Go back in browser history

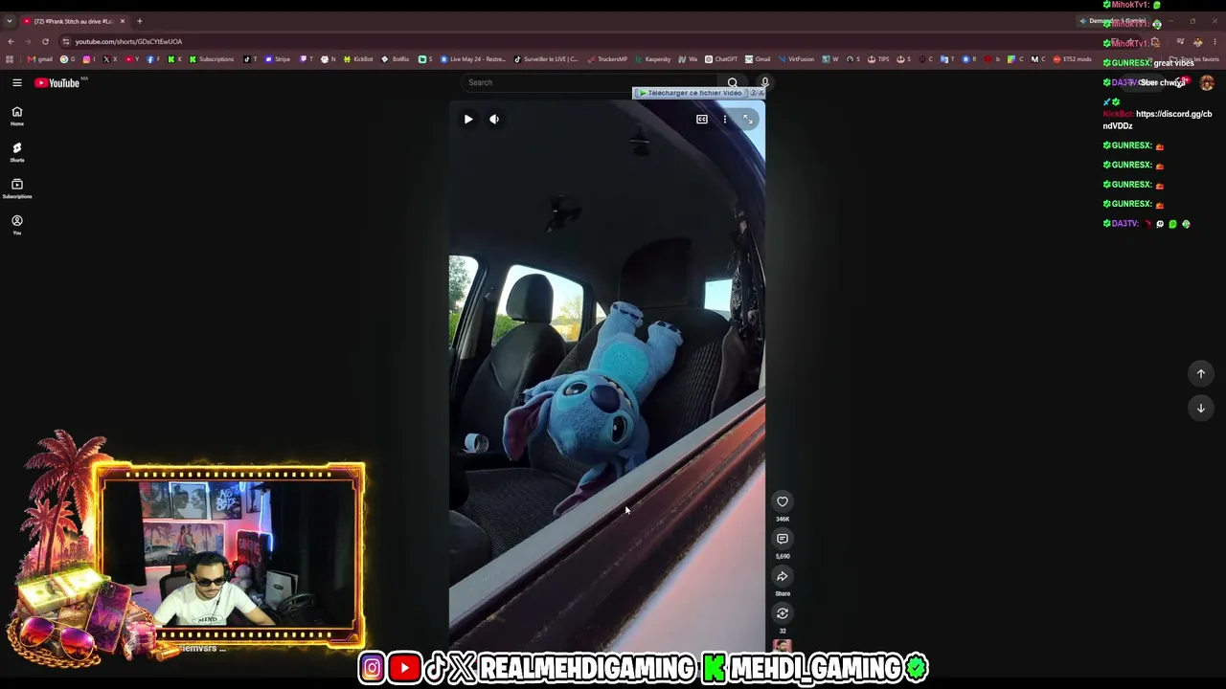pyautogui.click(x=11, y=42)
